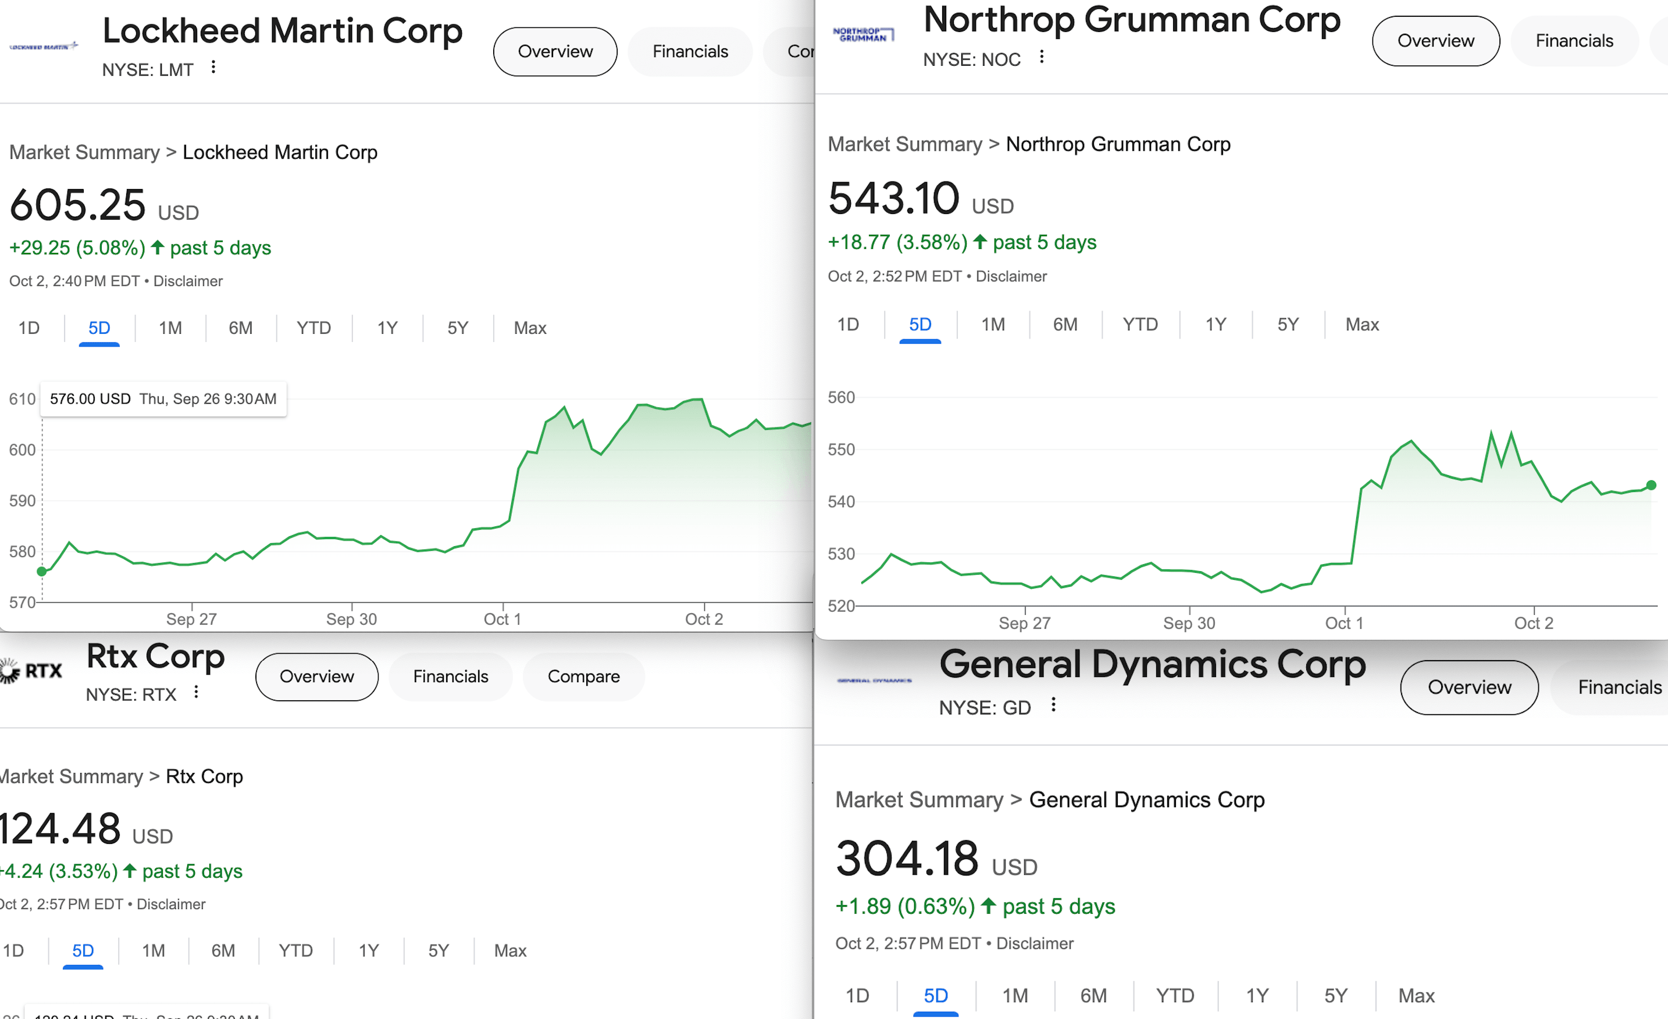The width and height of the screenshot is (1668, 1019).
Task: Open the Compare tab for Rtx Corp
Action: [x=583, y=676]
